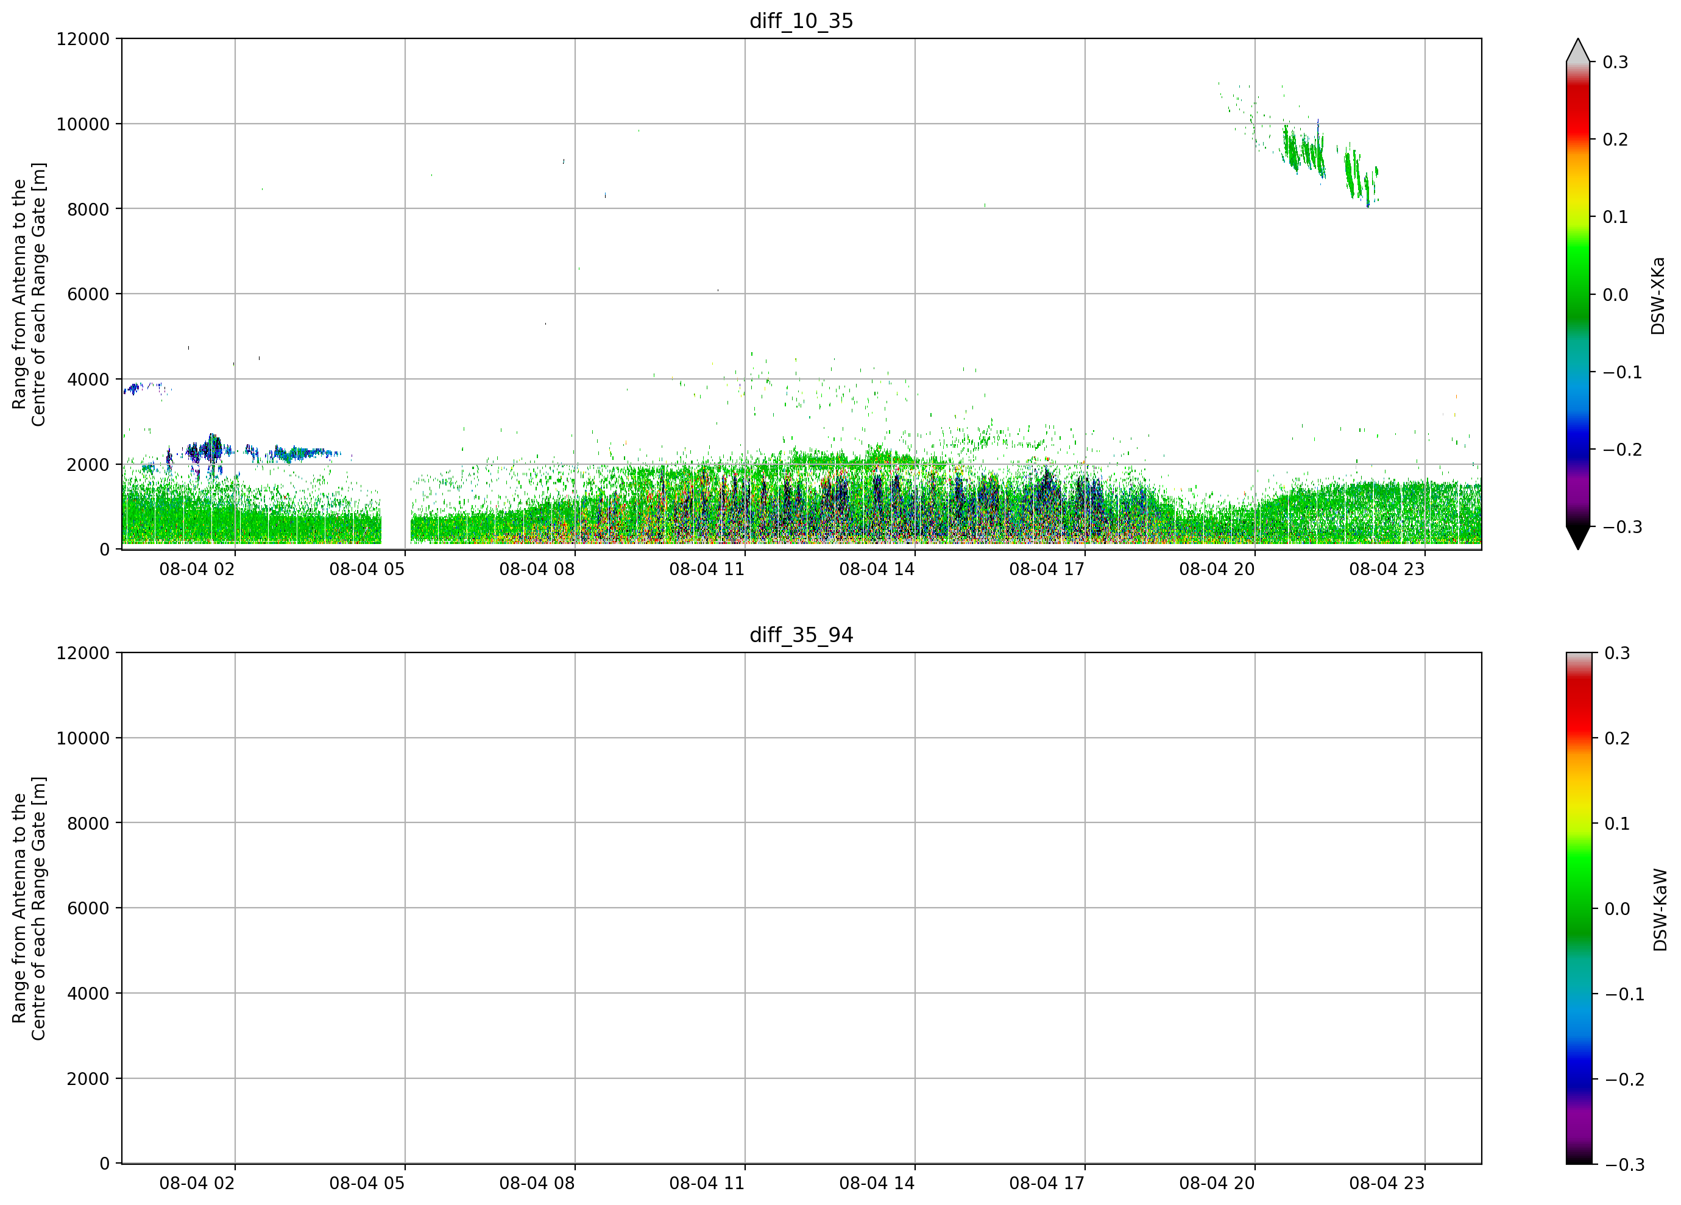The height and width of the screenshot is (1205, 1681).
Task: Click the 08-04 11 x-tick in the diff_10_35 plot
Action: point(707,569)
